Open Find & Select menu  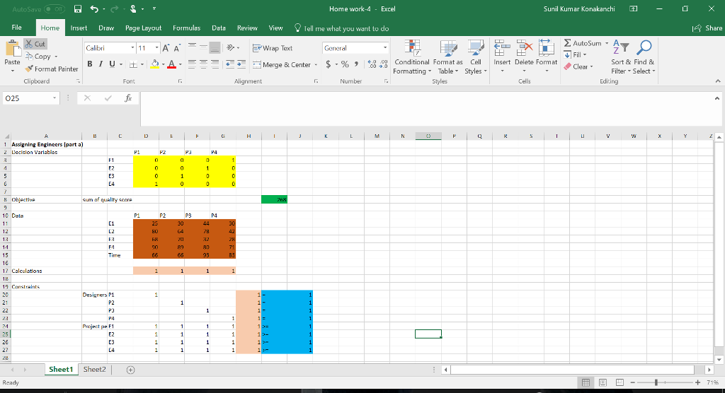click(x=644, y=57)
